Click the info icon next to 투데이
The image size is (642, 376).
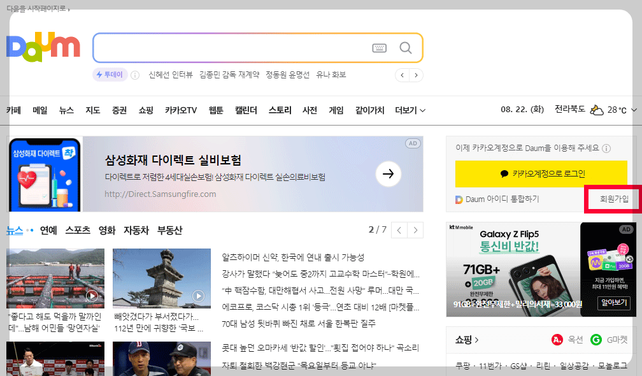click(135, 75)
